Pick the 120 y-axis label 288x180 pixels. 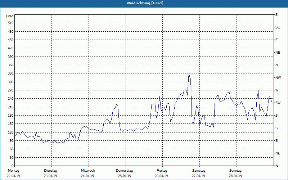pos(11,132)
